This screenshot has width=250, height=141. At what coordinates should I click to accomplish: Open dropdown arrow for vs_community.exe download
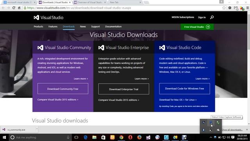coord(37,129)
